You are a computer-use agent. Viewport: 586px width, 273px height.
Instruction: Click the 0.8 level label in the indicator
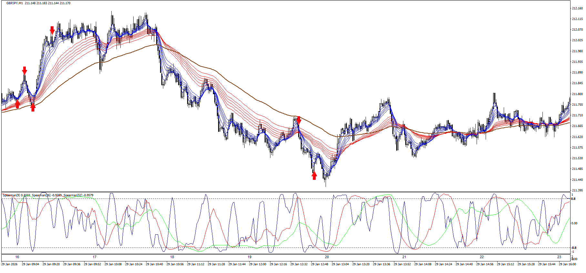[x=573, y=199]
